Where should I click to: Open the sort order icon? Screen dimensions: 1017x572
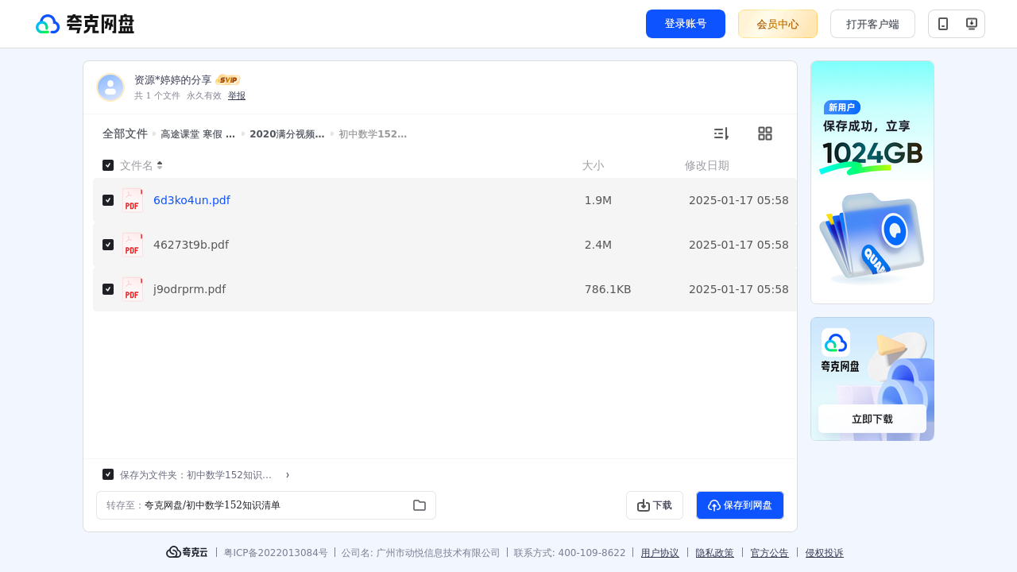tap(721, 133)
